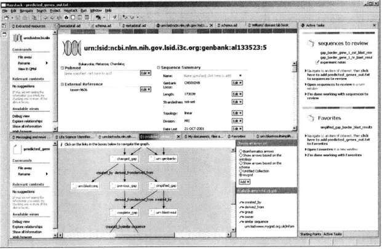
Task: Click the document icon next to predicted_gene
Action: click(17, 149)
